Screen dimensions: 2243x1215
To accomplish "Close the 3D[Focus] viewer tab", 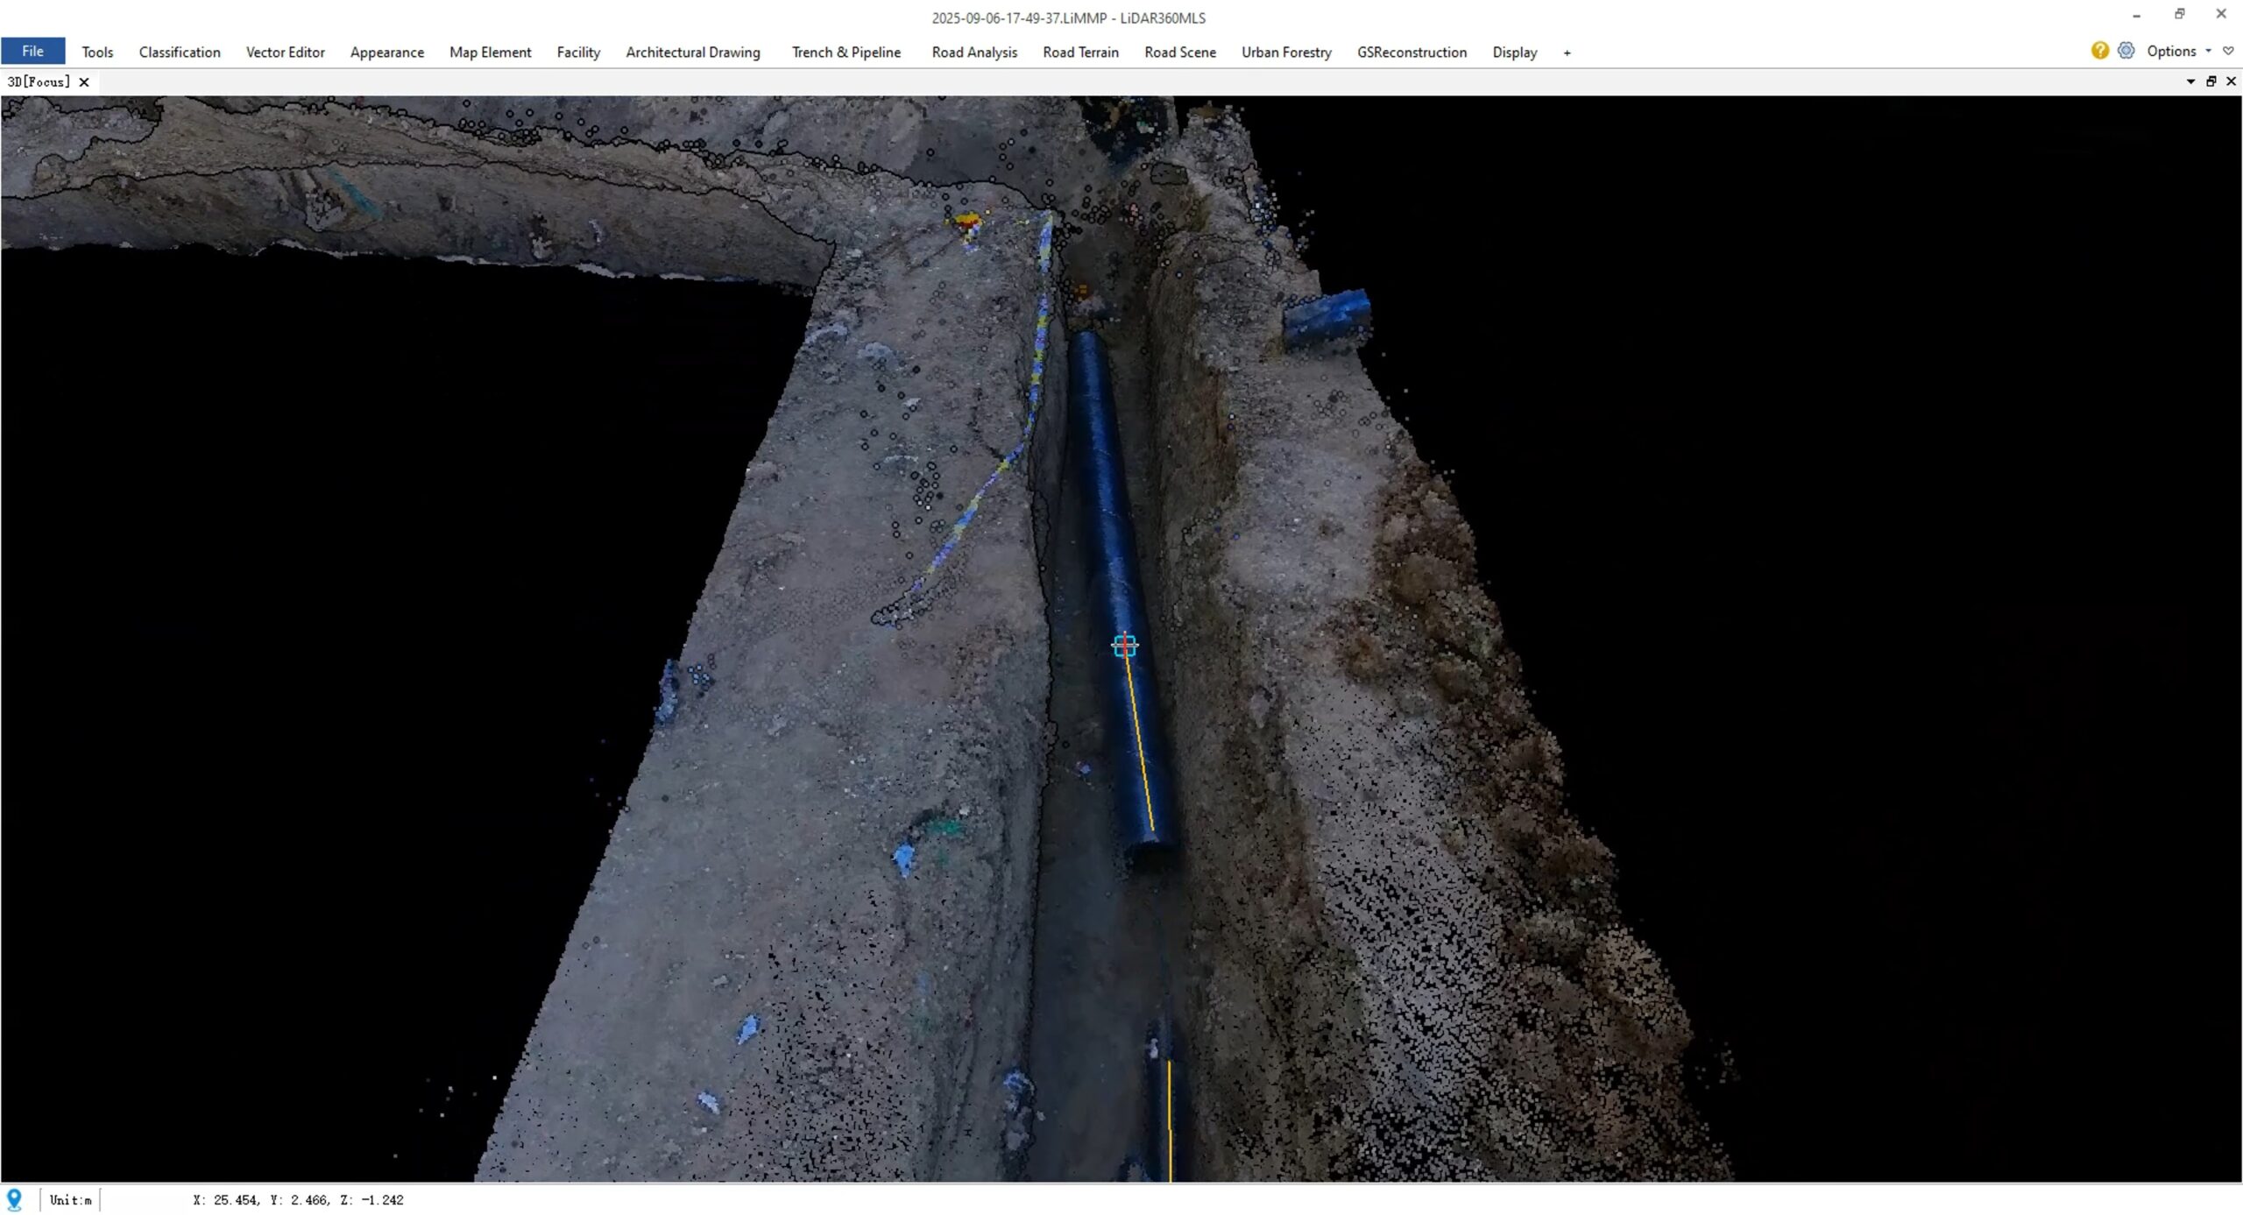I will pos(84,82).
